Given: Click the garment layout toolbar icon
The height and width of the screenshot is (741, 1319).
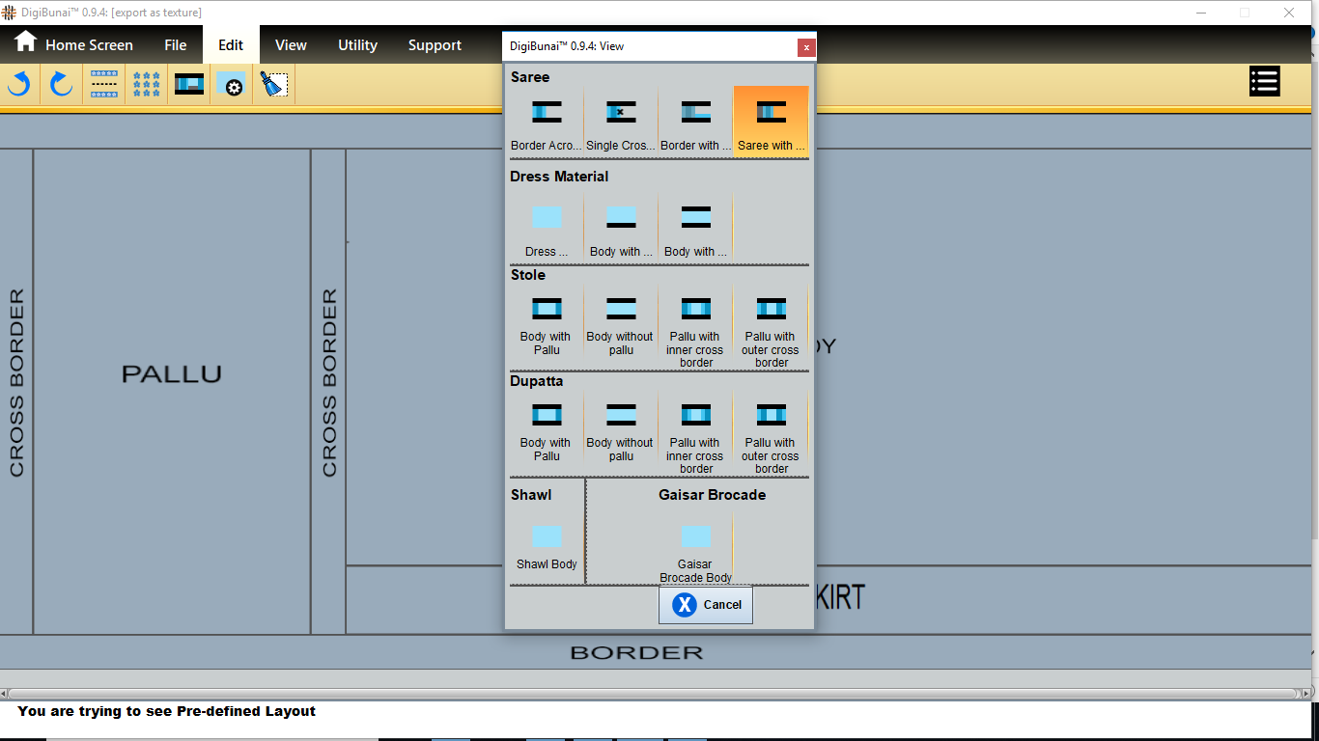Looking at the screenshot, I should click(x=189, y=85).
